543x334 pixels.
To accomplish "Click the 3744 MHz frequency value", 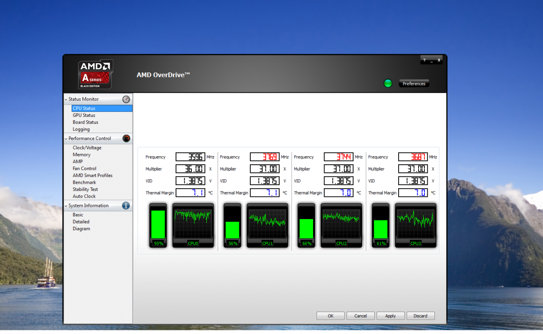I will point(339,157).
